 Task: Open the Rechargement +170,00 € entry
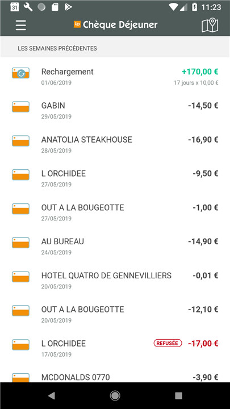pos(115,77)
